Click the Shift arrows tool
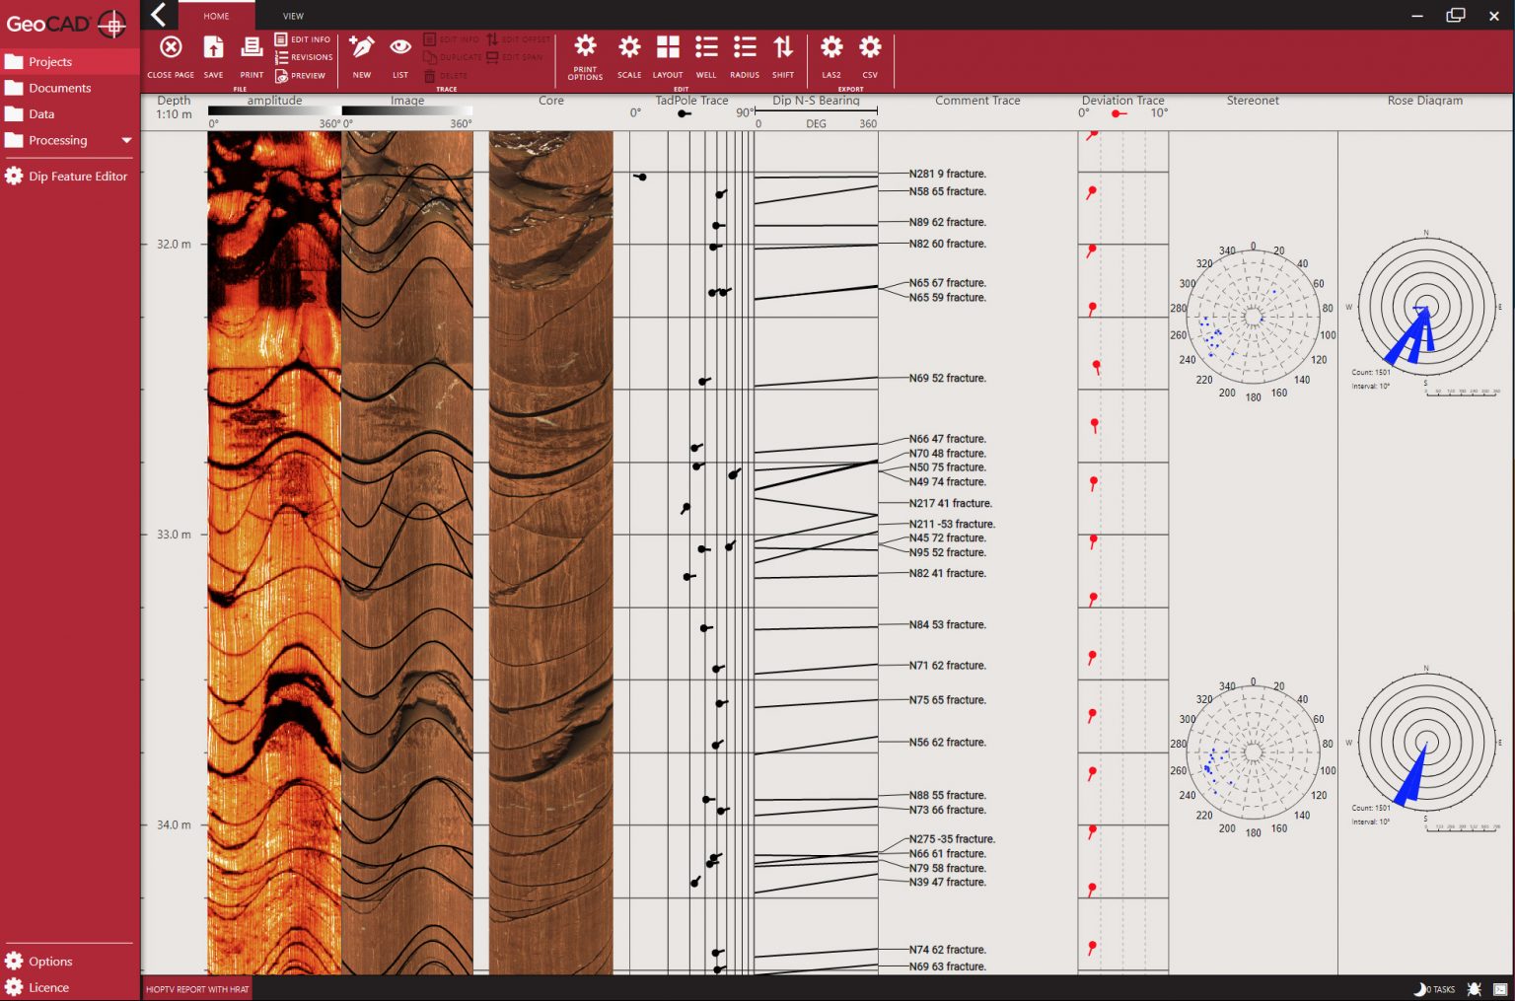The width and height of the screenshot is (1515, 1001). [783, 48]
